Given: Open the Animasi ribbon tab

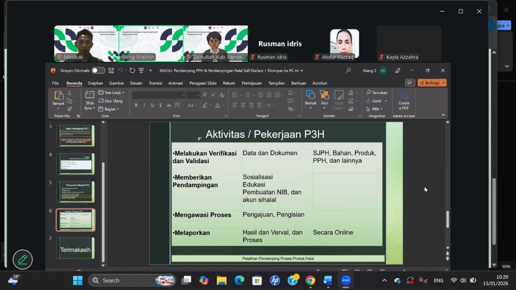Looking at the screenshot, I should pos(175,83).
